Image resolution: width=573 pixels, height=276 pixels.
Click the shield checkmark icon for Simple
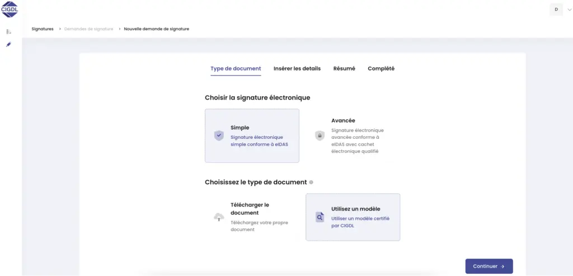pyautogui.click(x=219, y=135)
